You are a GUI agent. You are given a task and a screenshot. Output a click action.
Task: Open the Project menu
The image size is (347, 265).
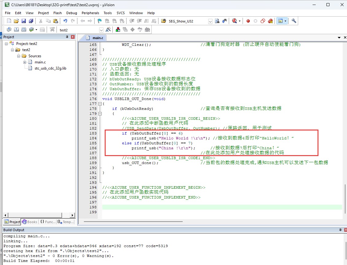coord(43,13)
